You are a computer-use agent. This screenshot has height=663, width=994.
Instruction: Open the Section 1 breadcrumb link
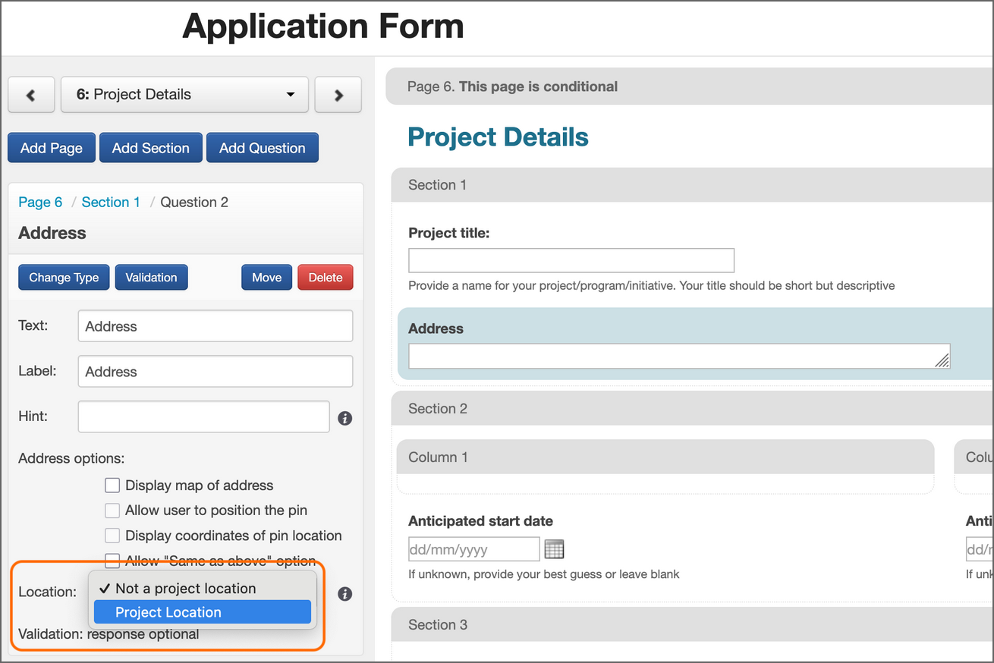[x=111, y=202]
